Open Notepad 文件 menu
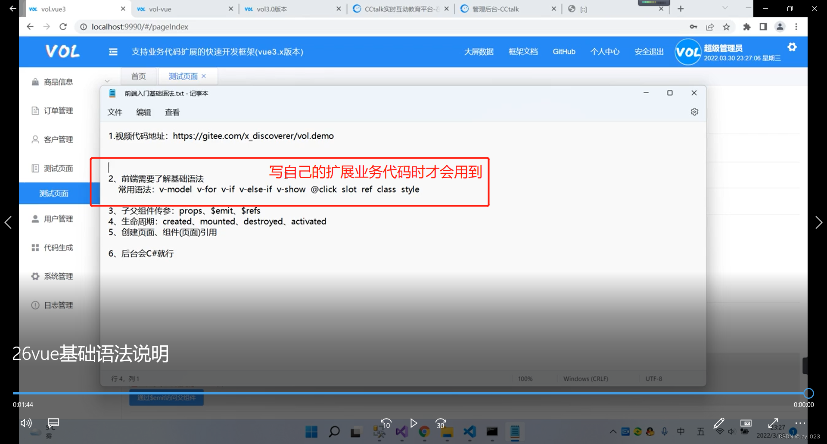 click(115, 113)
